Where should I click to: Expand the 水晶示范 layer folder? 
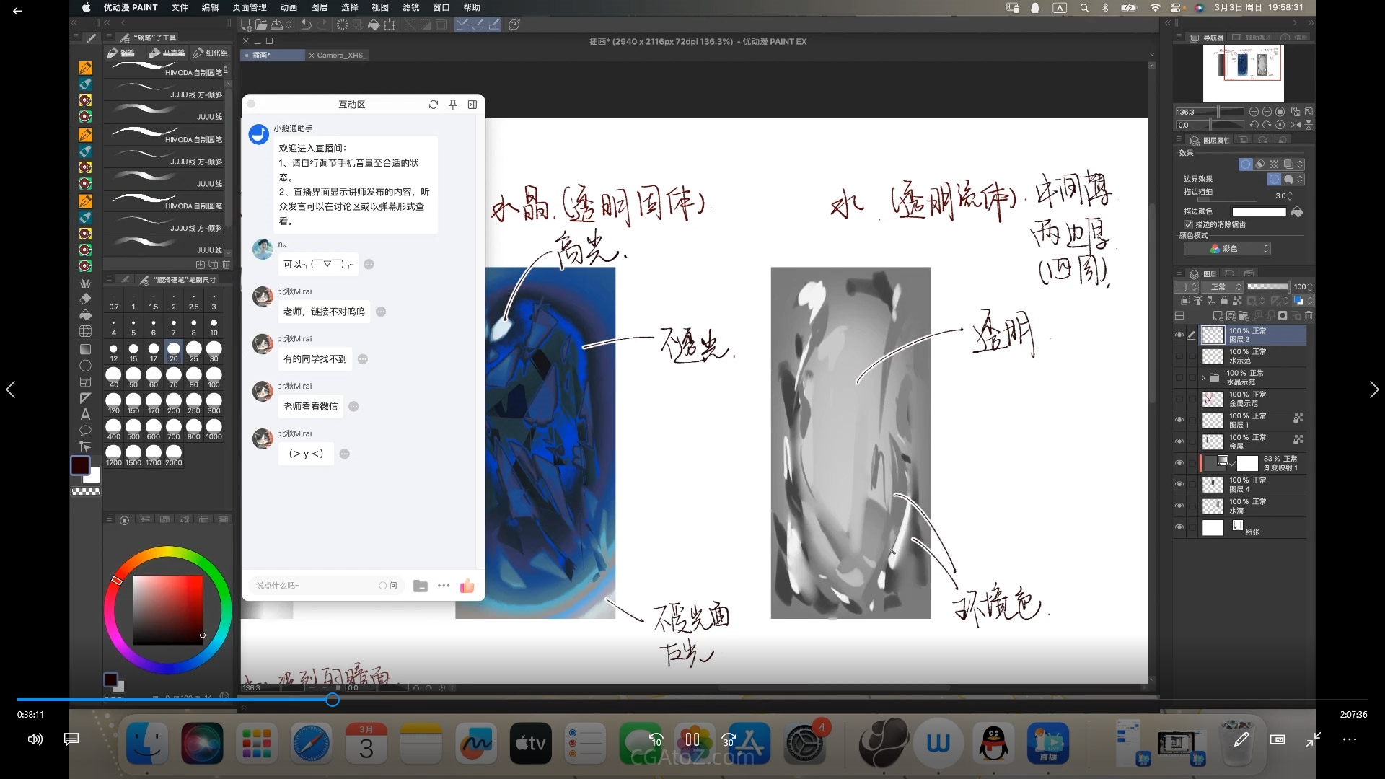point(1203,377)
